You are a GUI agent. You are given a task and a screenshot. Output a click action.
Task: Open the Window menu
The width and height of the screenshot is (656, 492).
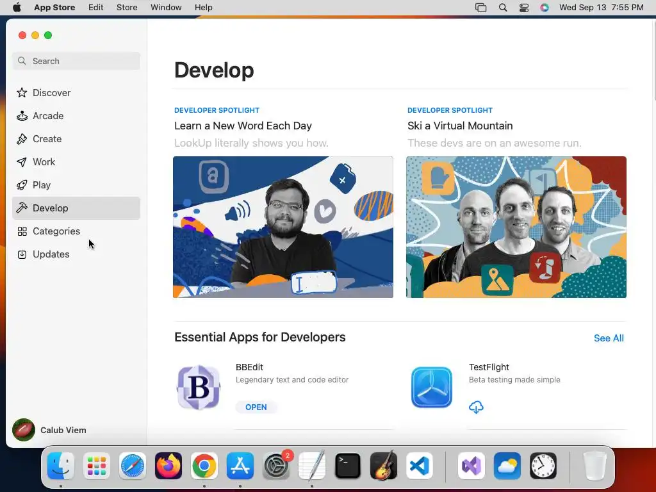click(166, 8)
